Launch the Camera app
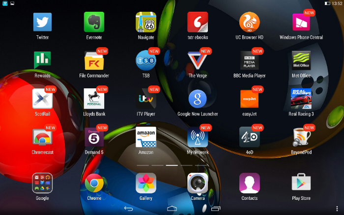 [198, 183]
